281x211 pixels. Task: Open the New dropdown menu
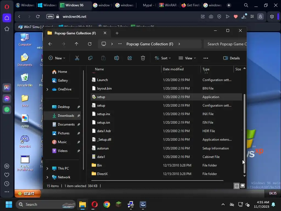coord(57,58)
